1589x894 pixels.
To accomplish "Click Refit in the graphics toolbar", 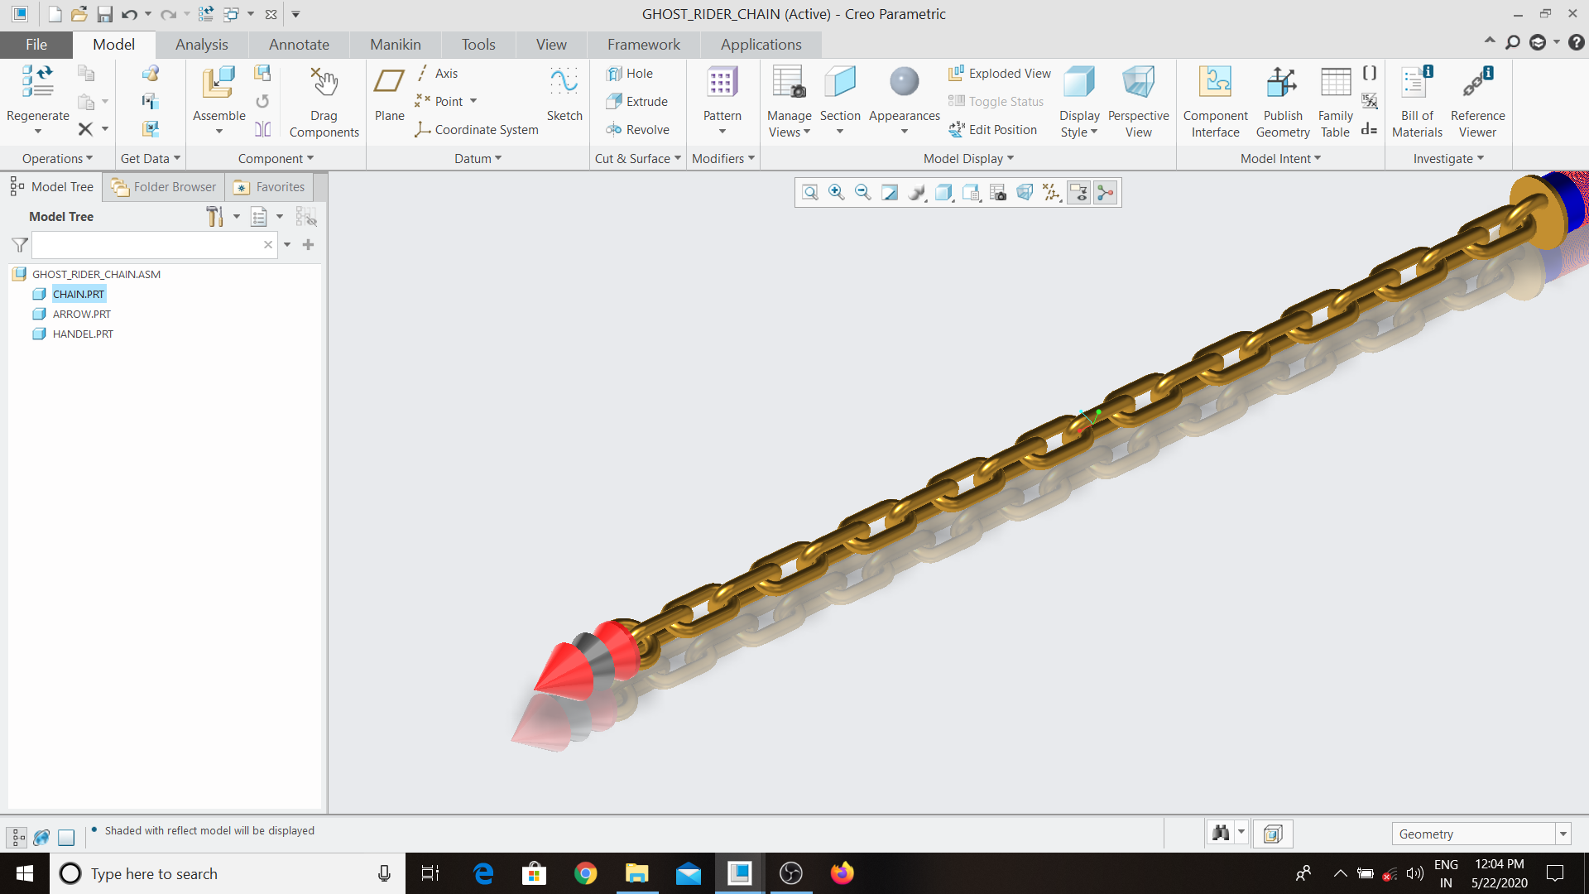I will tap(810, 193).
